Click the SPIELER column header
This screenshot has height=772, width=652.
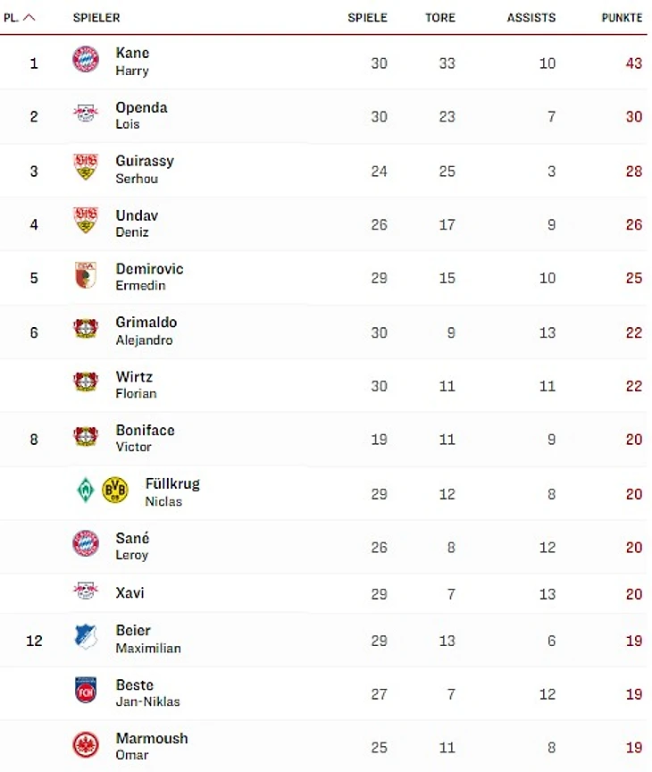coord(96,18)
